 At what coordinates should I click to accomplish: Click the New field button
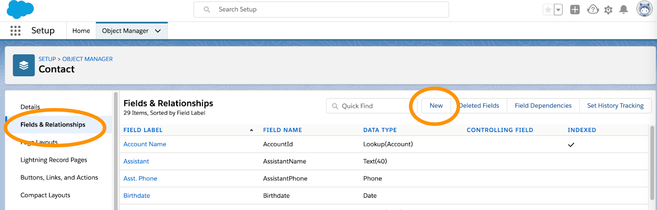tap(436, 106)
